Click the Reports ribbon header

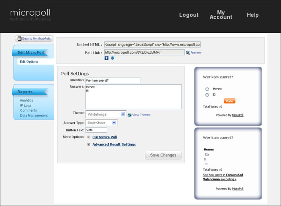(30, 92)
